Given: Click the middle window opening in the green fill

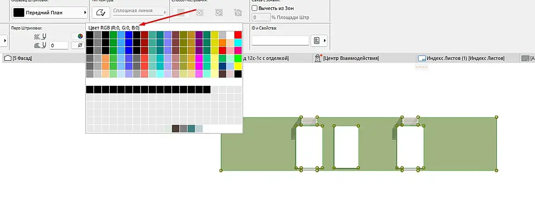Looking at the screenshot, I should 346,147.
